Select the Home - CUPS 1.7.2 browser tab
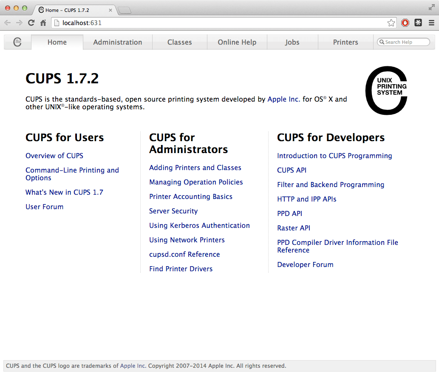439x375 pixels. pyautogui.click(x=75, y=10)
